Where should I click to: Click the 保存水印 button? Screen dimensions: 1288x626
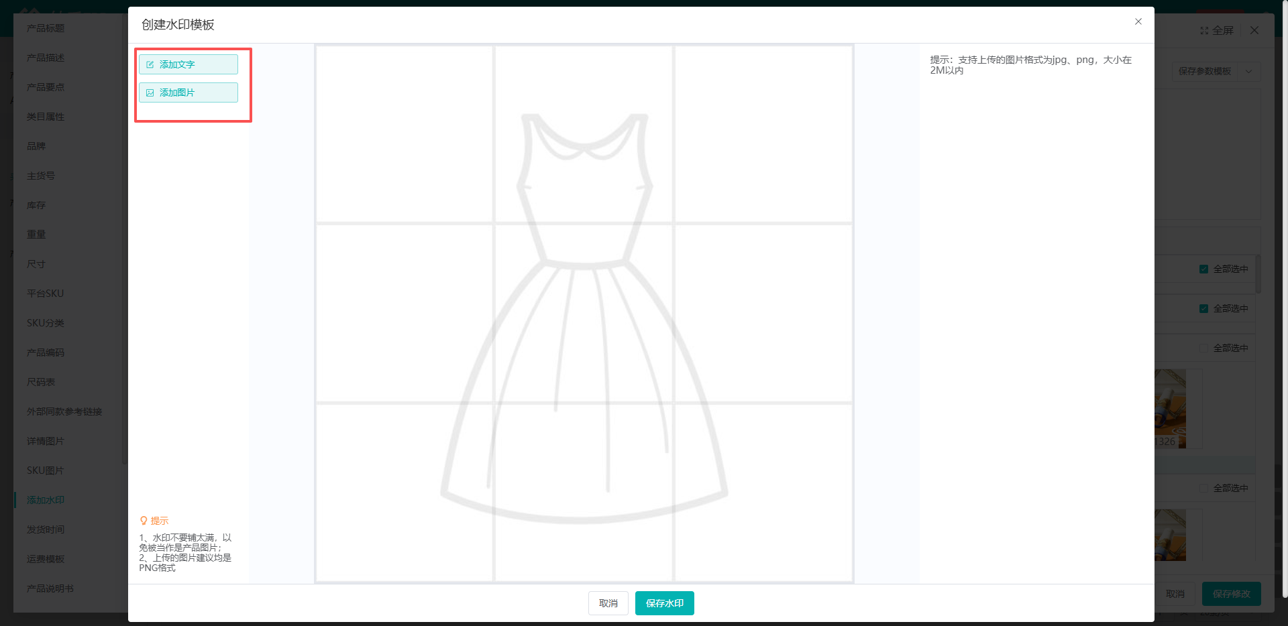[665, 603]
